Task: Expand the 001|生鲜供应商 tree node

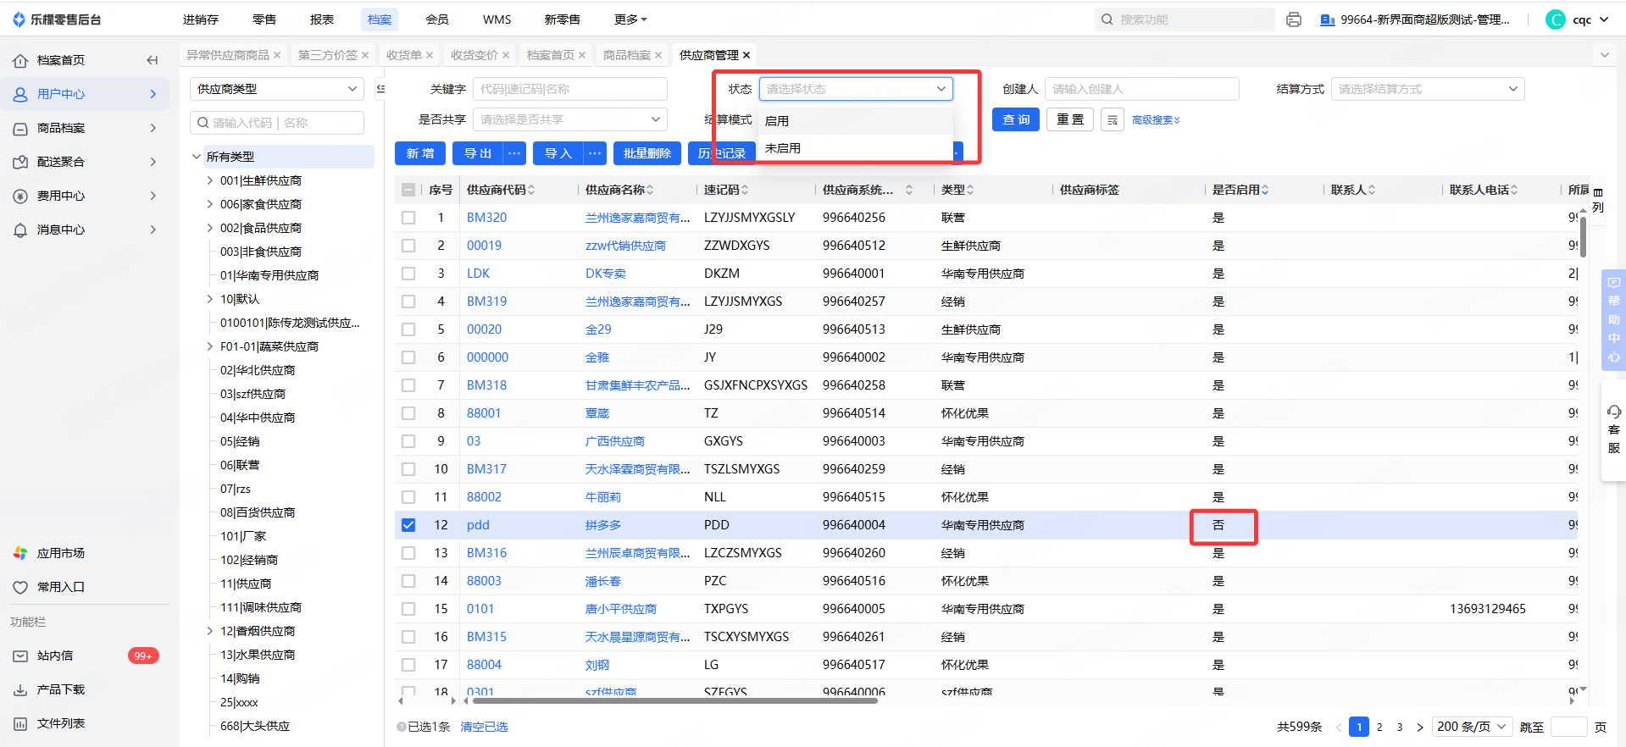Action: click(x=210, y=180)
